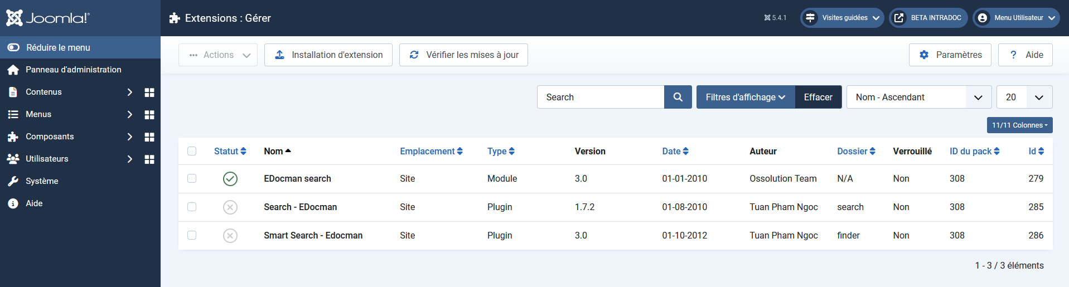Open Panneau d'administration in sidebar
Image resolution: width=1069 pixels, height=287 pixels.
(73, 70)
